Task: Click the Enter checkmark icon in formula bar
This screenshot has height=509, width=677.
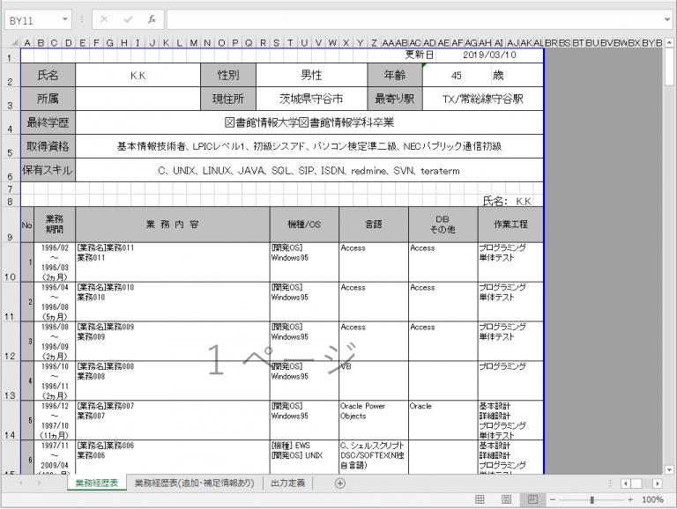Action: (128, 19)
